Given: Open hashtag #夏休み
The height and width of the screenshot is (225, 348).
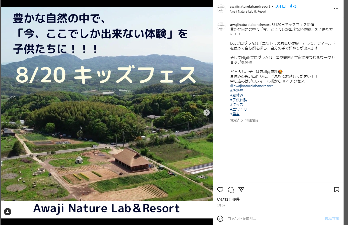Looking at the screenshot, I should coord(237,95).
